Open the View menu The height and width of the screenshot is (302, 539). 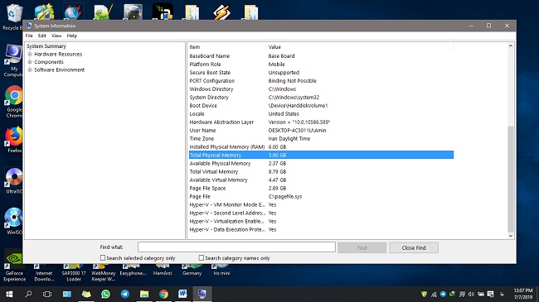coord(56,36)
